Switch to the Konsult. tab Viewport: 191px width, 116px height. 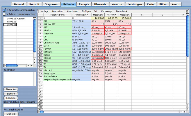click(x=35, y=4)
